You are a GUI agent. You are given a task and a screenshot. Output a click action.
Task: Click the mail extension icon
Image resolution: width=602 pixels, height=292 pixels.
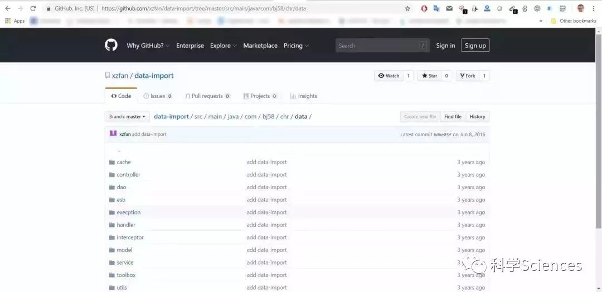point(449,8)
